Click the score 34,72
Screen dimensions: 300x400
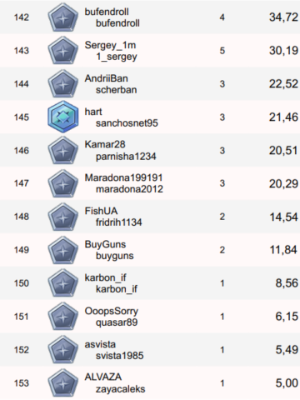283,17
